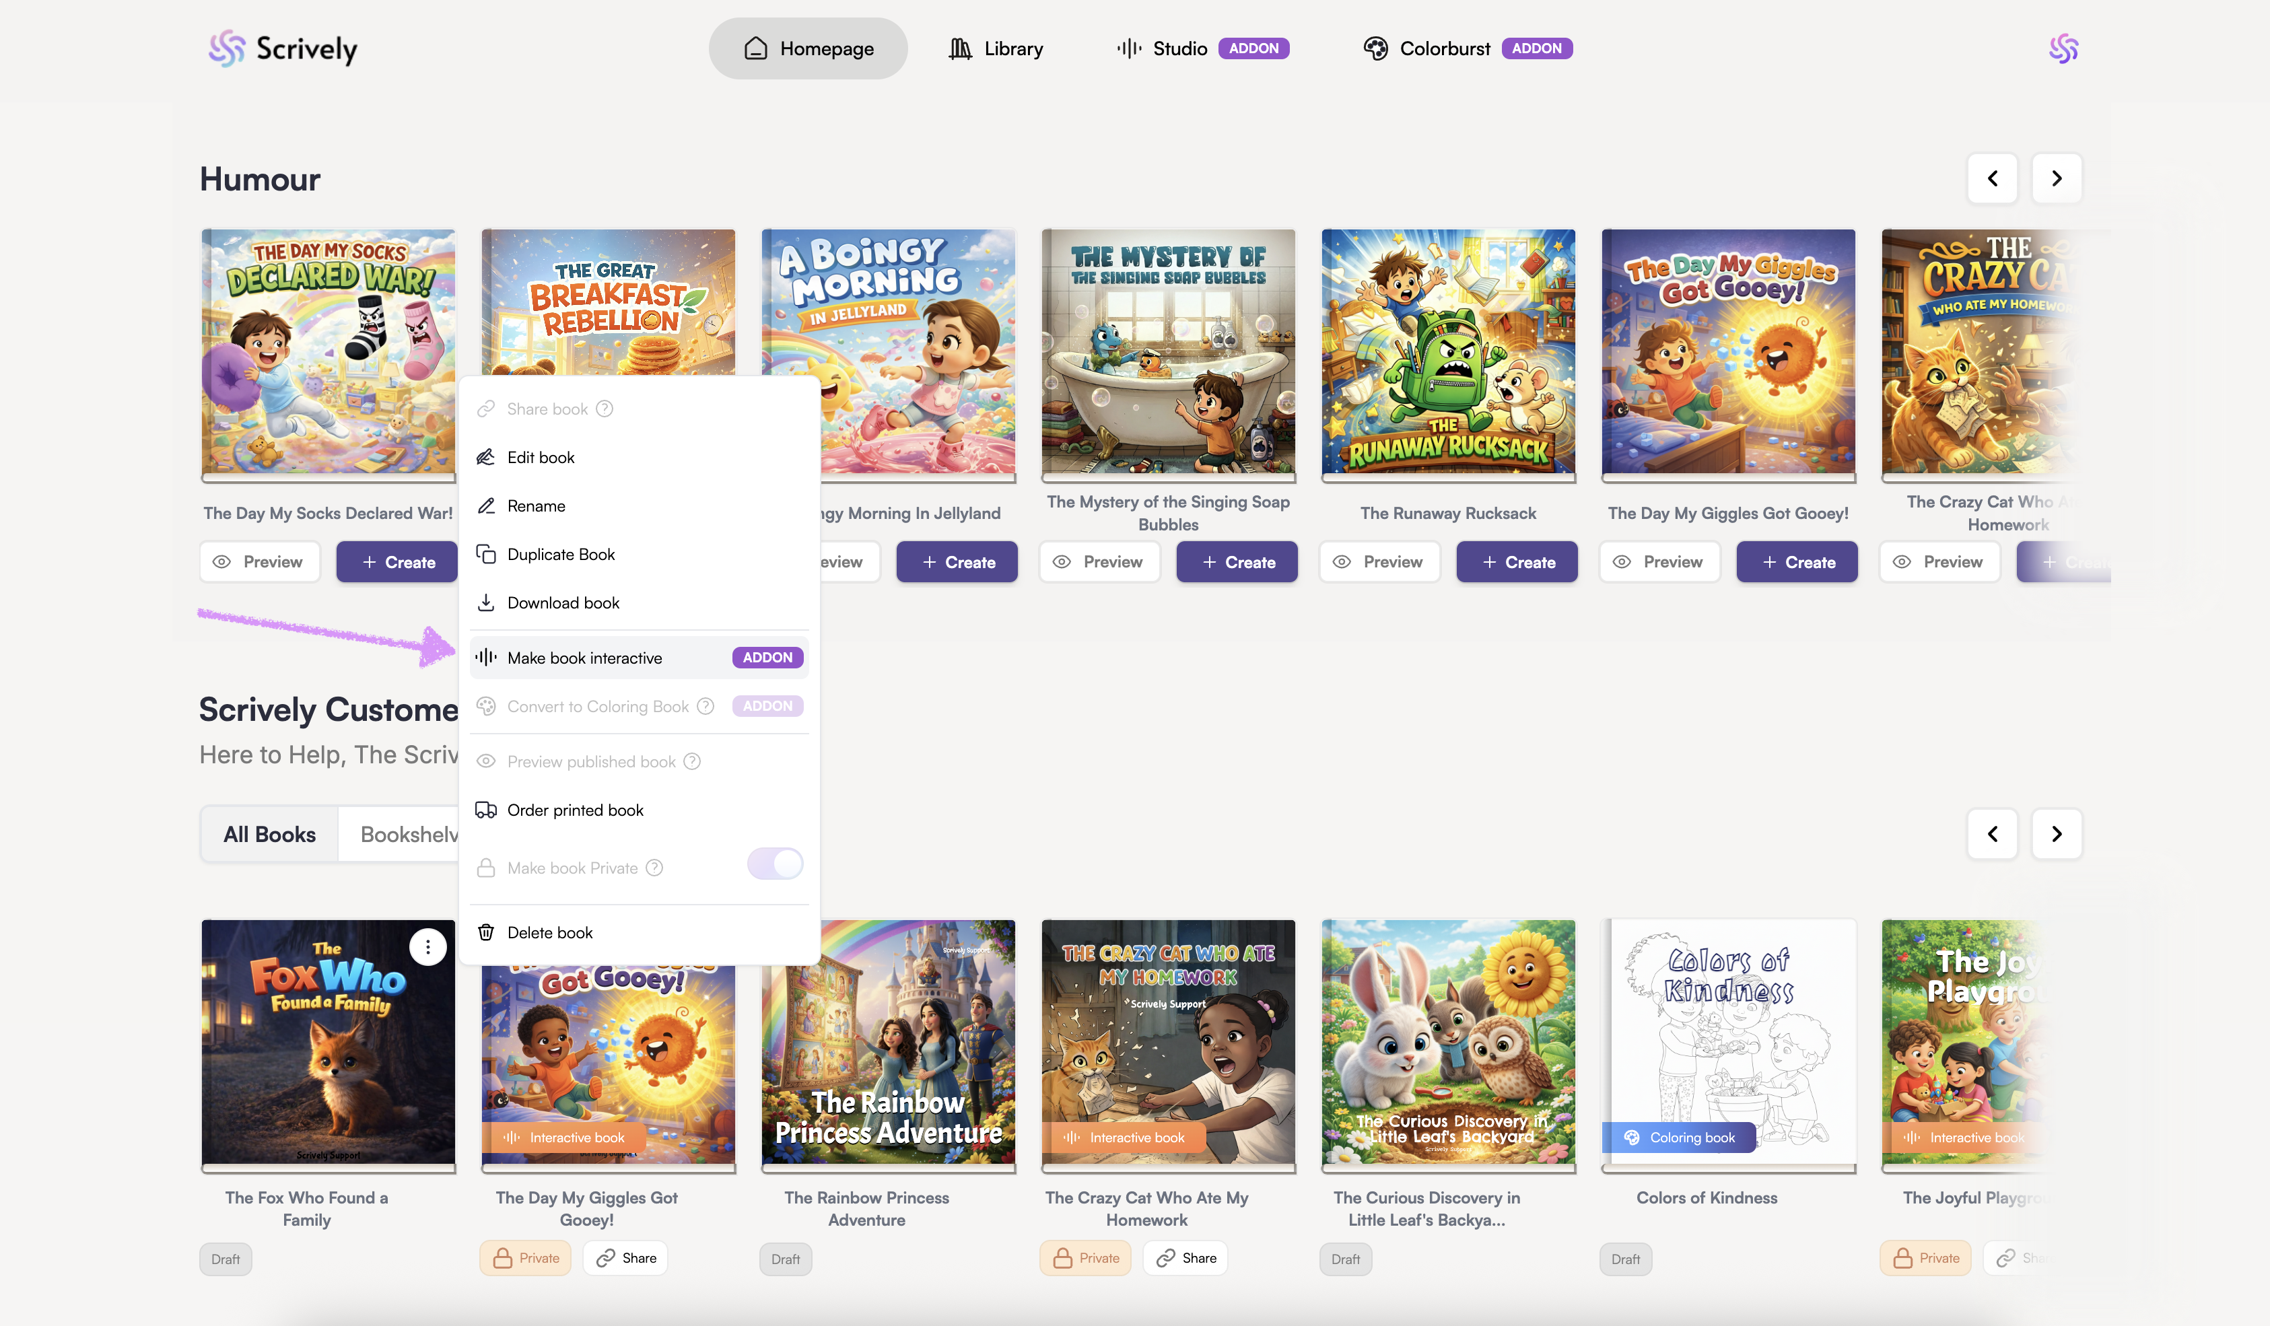The height and width of the screenshot is (1326, 2270).
Task: Click help icon beside Share book
Action: point(605,409)
